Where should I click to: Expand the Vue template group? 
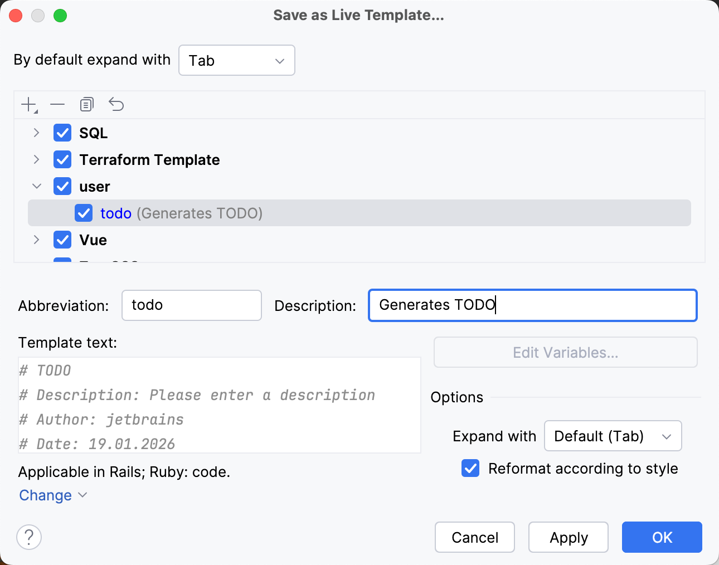(x=37, y=240)
